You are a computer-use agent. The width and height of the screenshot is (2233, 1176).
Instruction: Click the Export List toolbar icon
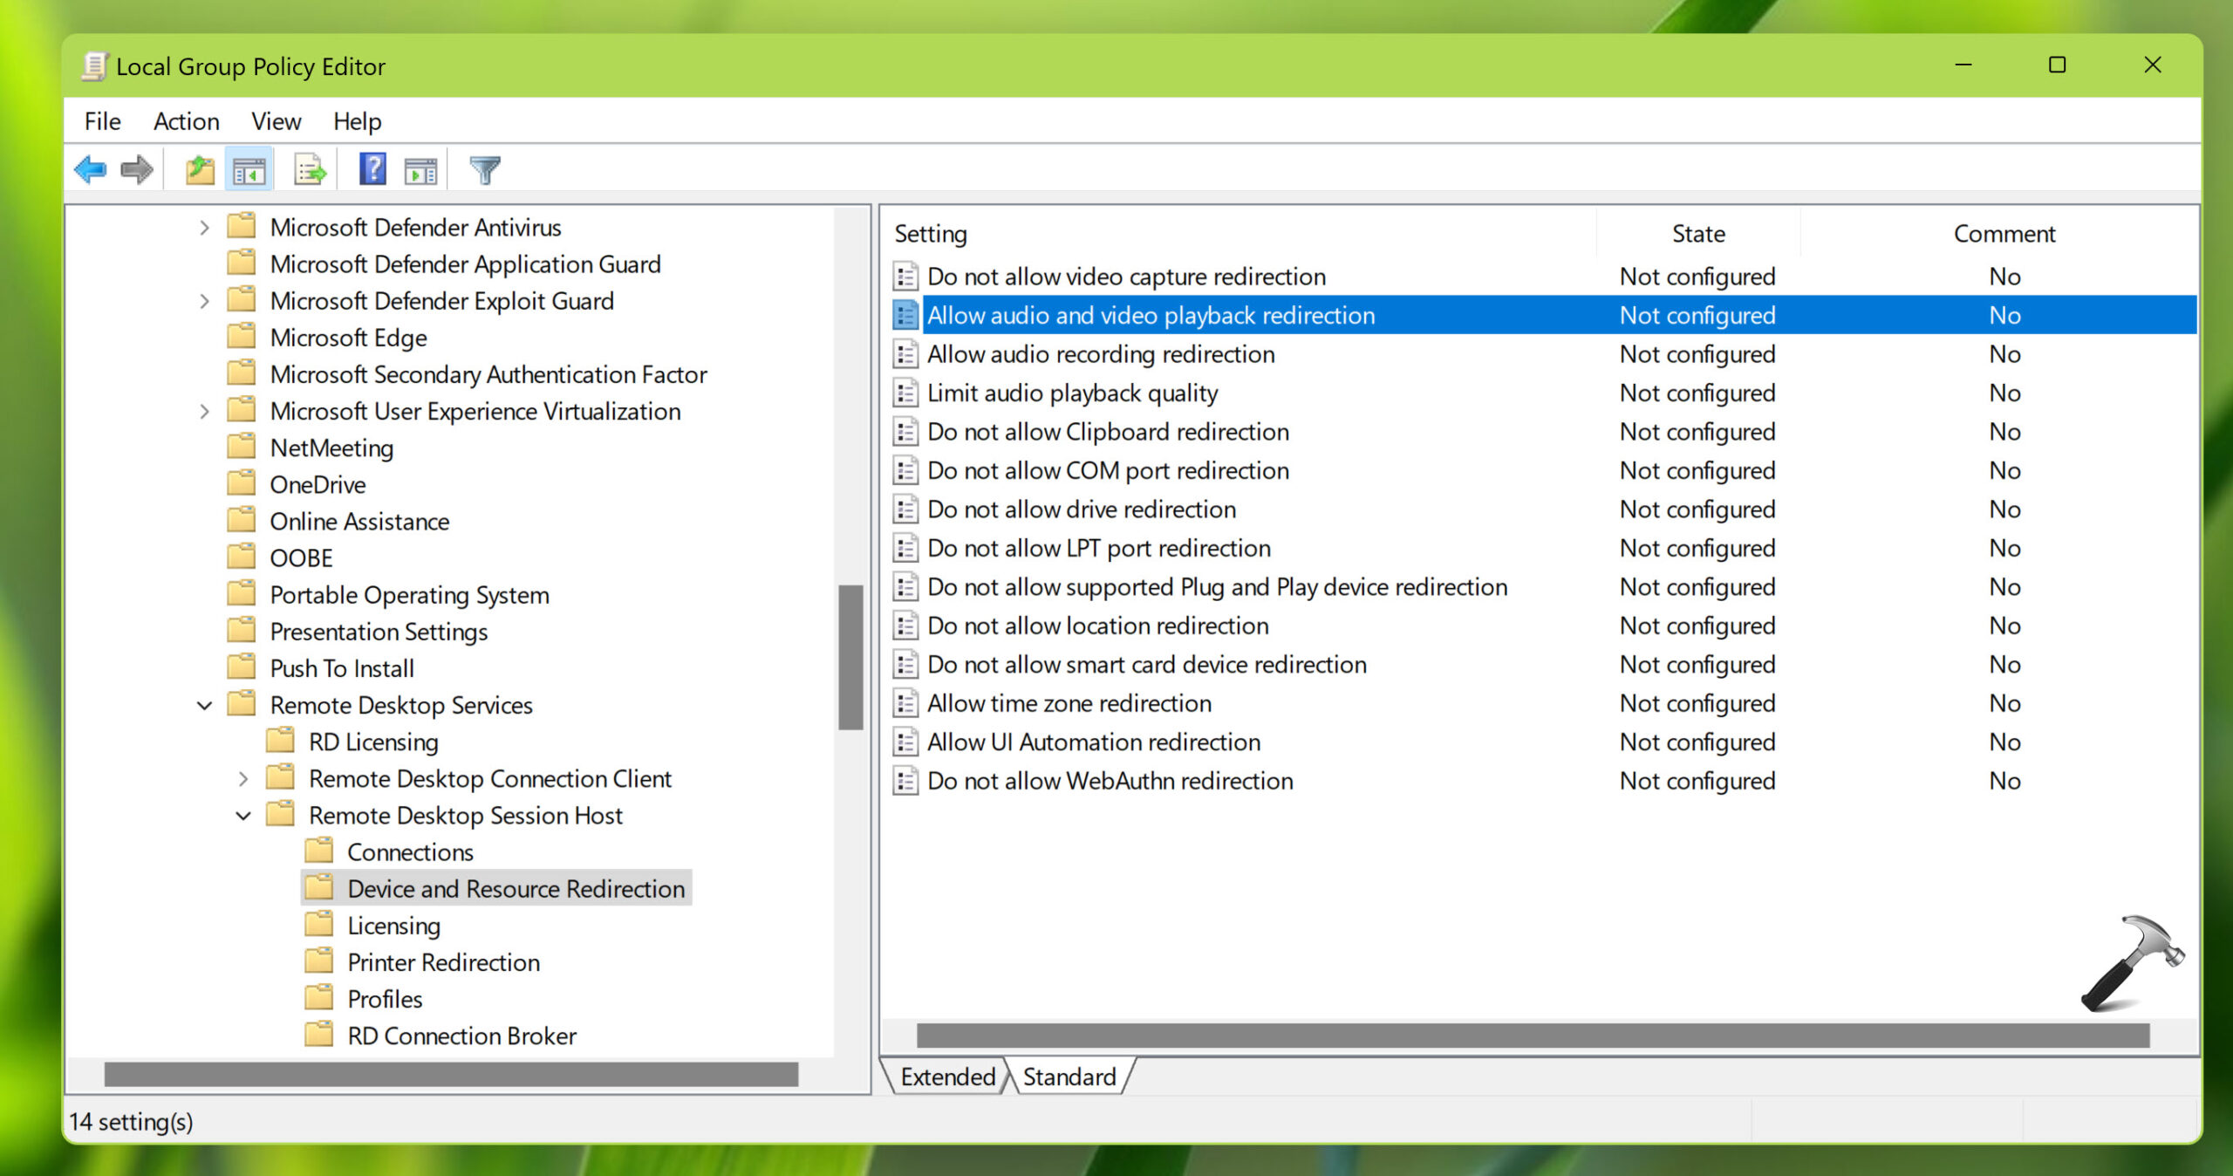click(x=310, y=169)
